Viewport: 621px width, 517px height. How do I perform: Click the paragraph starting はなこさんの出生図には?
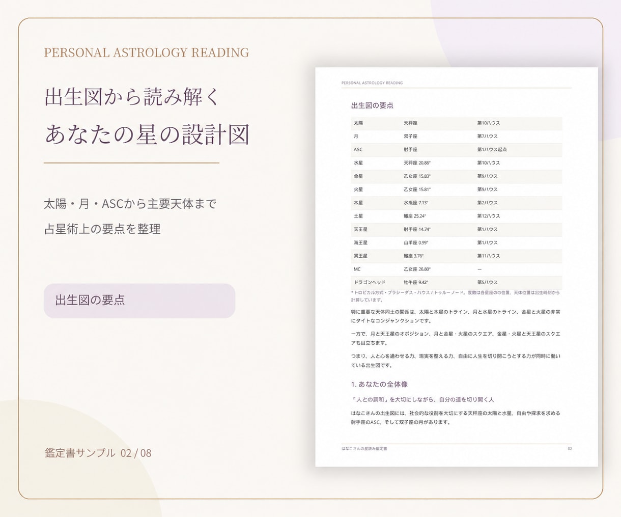click(456, 418)
